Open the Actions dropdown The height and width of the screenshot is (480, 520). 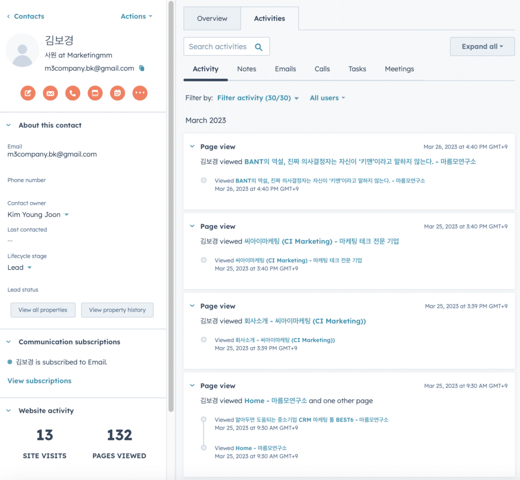(x=136, y=16)
